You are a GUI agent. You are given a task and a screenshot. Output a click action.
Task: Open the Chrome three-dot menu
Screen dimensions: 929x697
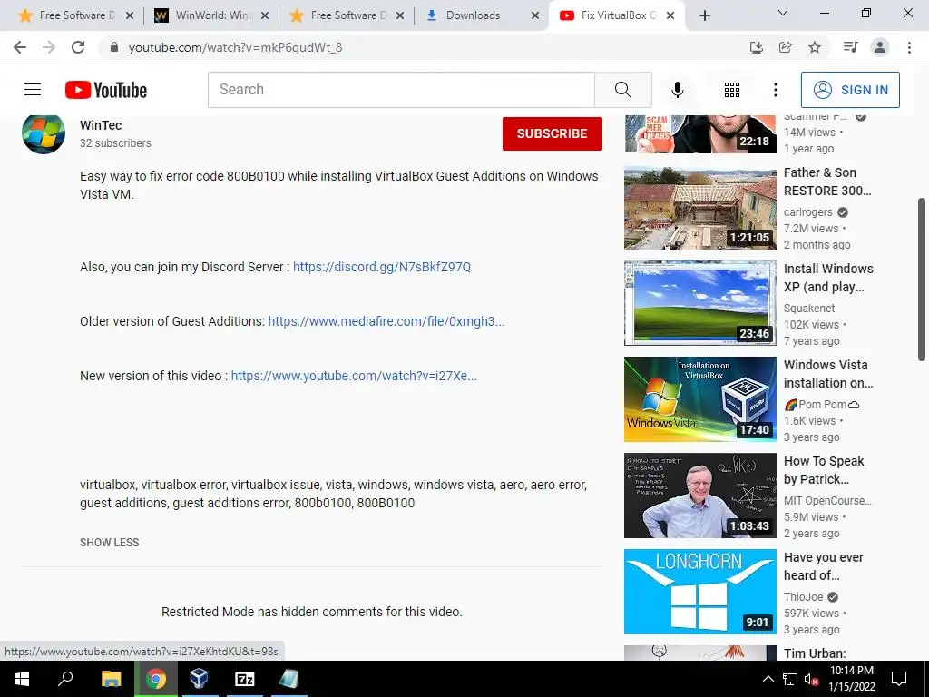pos(909,47)
